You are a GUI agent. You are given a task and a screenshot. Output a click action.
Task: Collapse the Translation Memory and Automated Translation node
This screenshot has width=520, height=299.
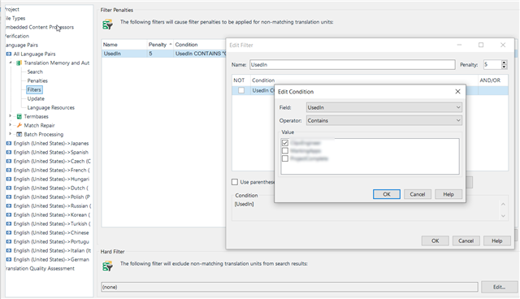(x=11, y=63)
